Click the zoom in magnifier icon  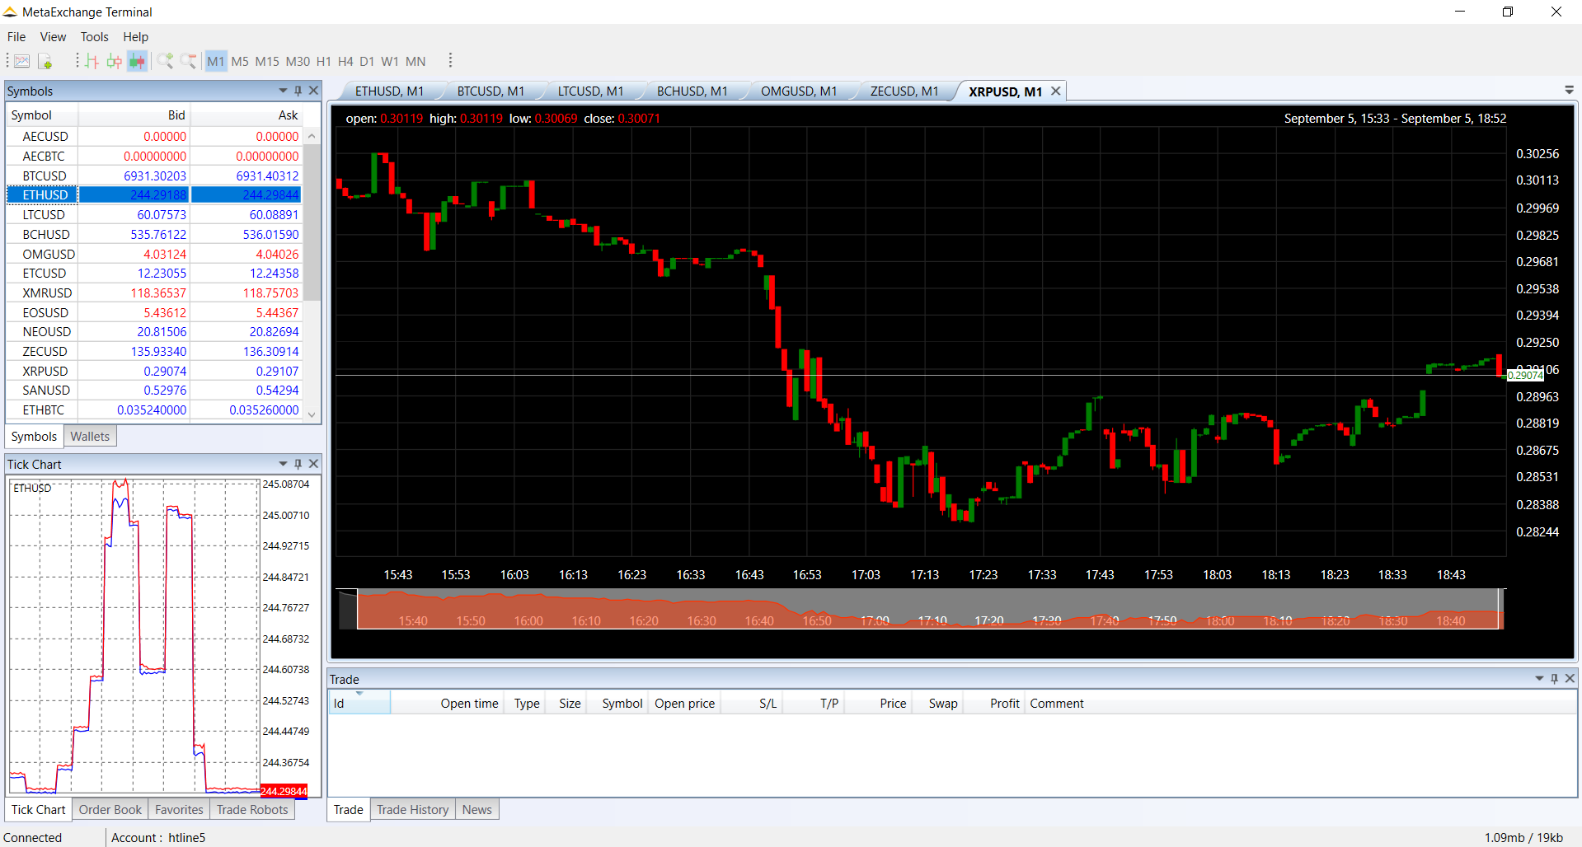coord(165,61)
